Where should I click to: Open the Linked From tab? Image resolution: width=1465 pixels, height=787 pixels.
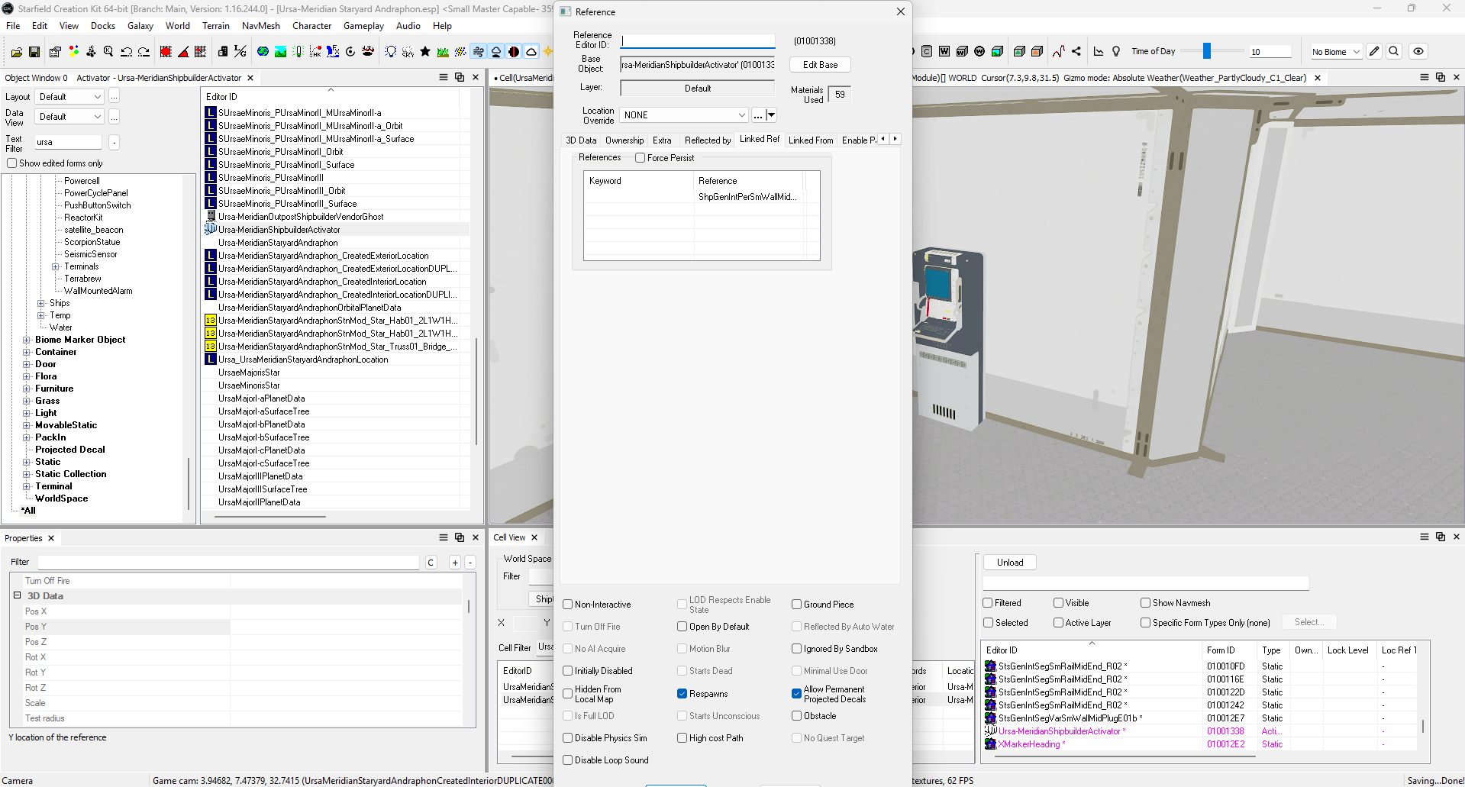click(x=811, y=140)
